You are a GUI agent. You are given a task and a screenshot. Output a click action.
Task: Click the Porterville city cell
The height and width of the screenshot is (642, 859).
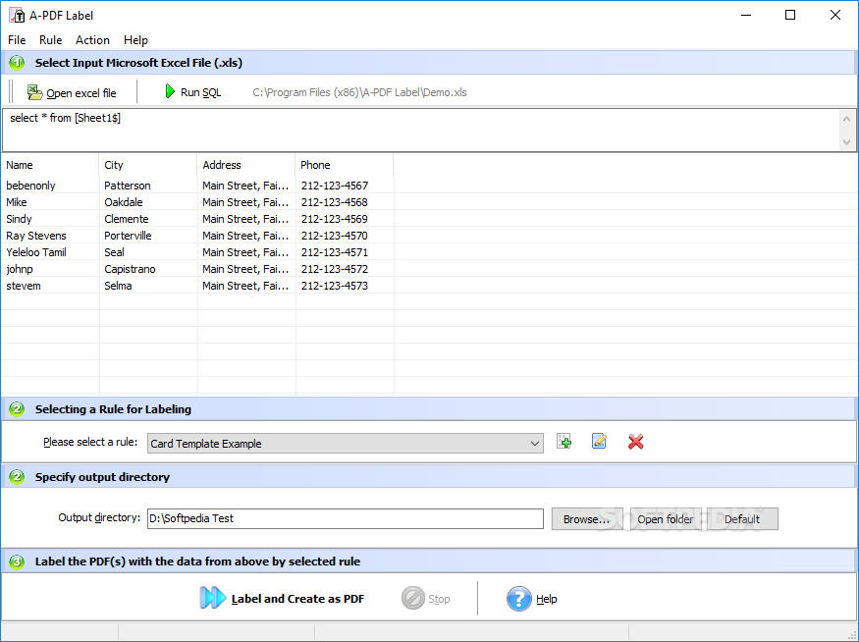(128, 236)
